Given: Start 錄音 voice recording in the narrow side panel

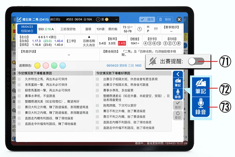Looking at the screenshot, I should pyautogui.click(x=178, y=94).
